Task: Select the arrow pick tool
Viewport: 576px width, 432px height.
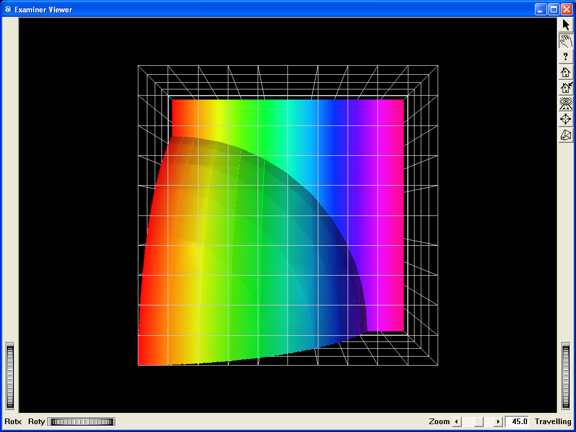Action: 566,24
